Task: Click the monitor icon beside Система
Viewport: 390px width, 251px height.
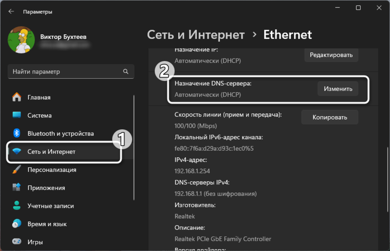Action: tap(17, 115)
